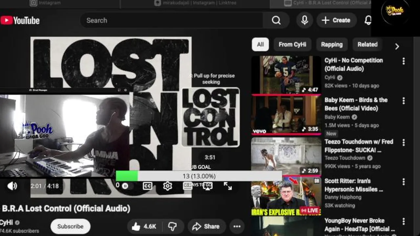Open the player settings gear
The width and height of the screenshot is (420, 236).
point(167,186)
